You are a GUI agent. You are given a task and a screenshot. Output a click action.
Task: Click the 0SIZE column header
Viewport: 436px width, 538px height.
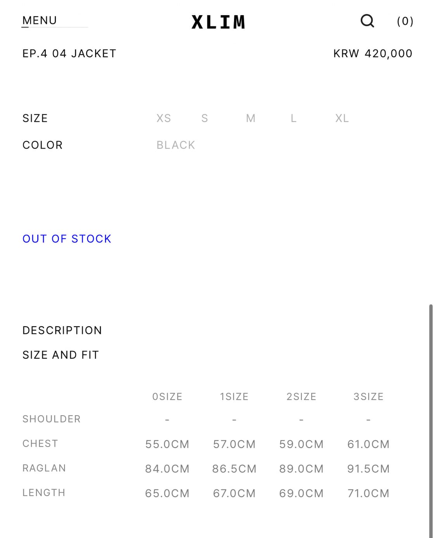167,397
